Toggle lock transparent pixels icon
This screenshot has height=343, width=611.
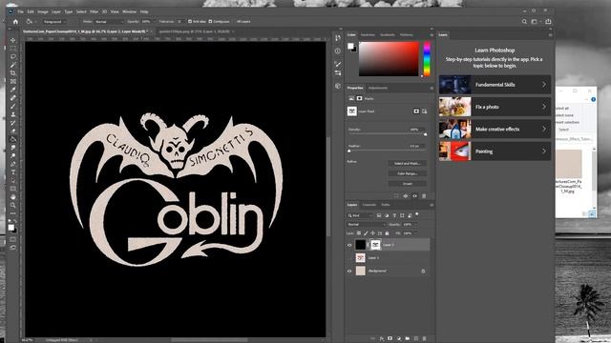coord(359,233)
